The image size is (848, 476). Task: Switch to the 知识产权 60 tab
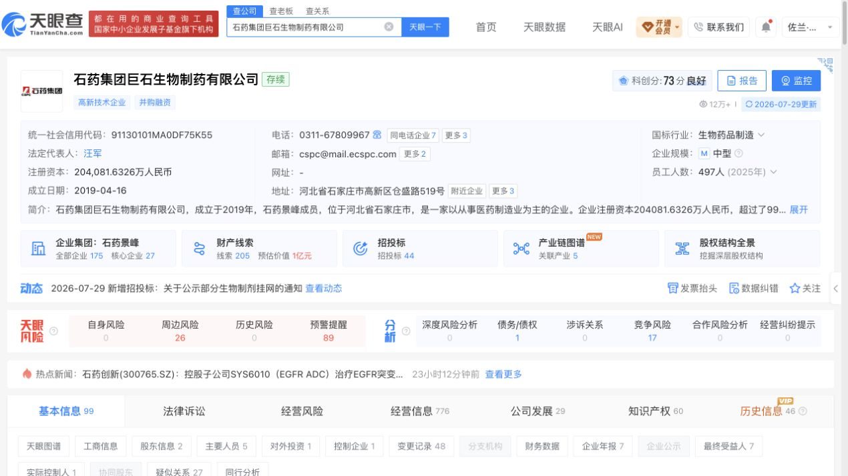coord(656,411)
